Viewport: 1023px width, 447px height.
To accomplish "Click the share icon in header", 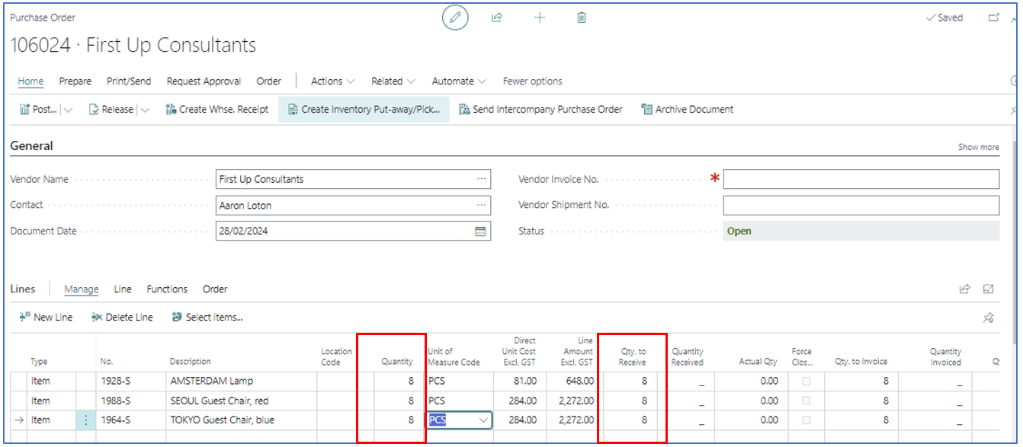I will coord(497,18).
